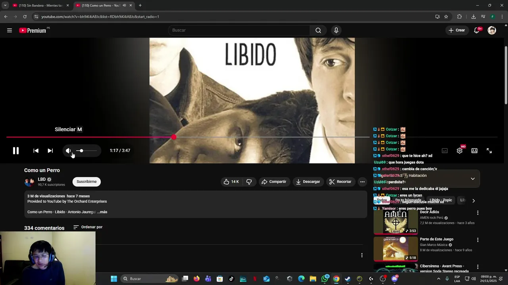Pause the video

(x=16, y=151)
